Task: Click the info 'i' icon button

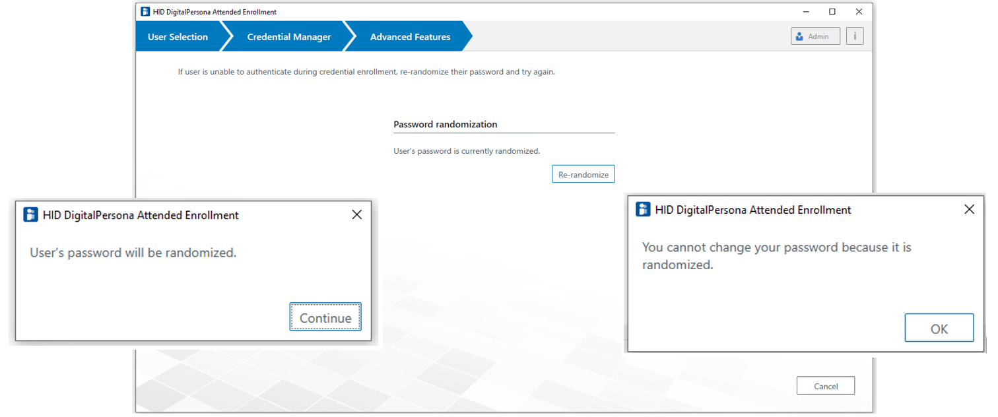Action: pos(855,36)
